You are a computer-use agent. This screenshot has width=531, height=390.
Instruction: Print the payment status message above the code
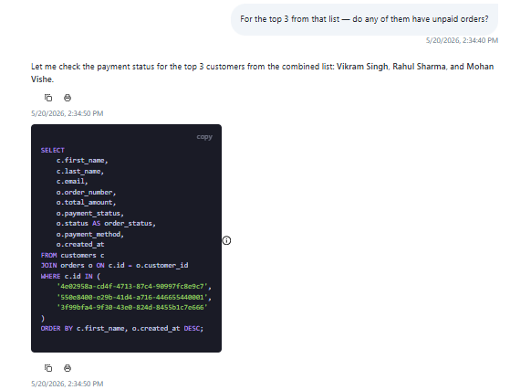click(x=68, y=98)
